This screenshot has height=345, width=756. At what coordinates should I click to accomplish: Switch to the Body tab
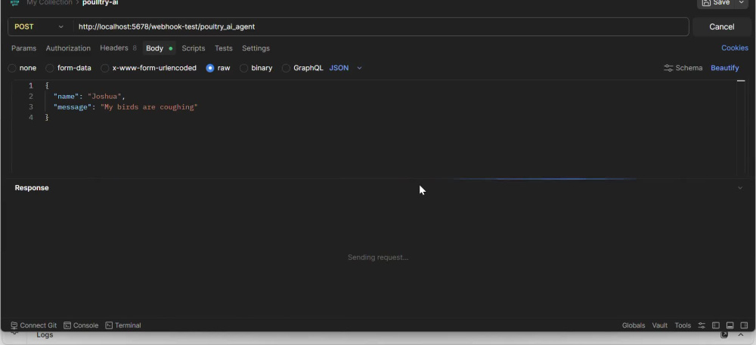tap(159, 48)
